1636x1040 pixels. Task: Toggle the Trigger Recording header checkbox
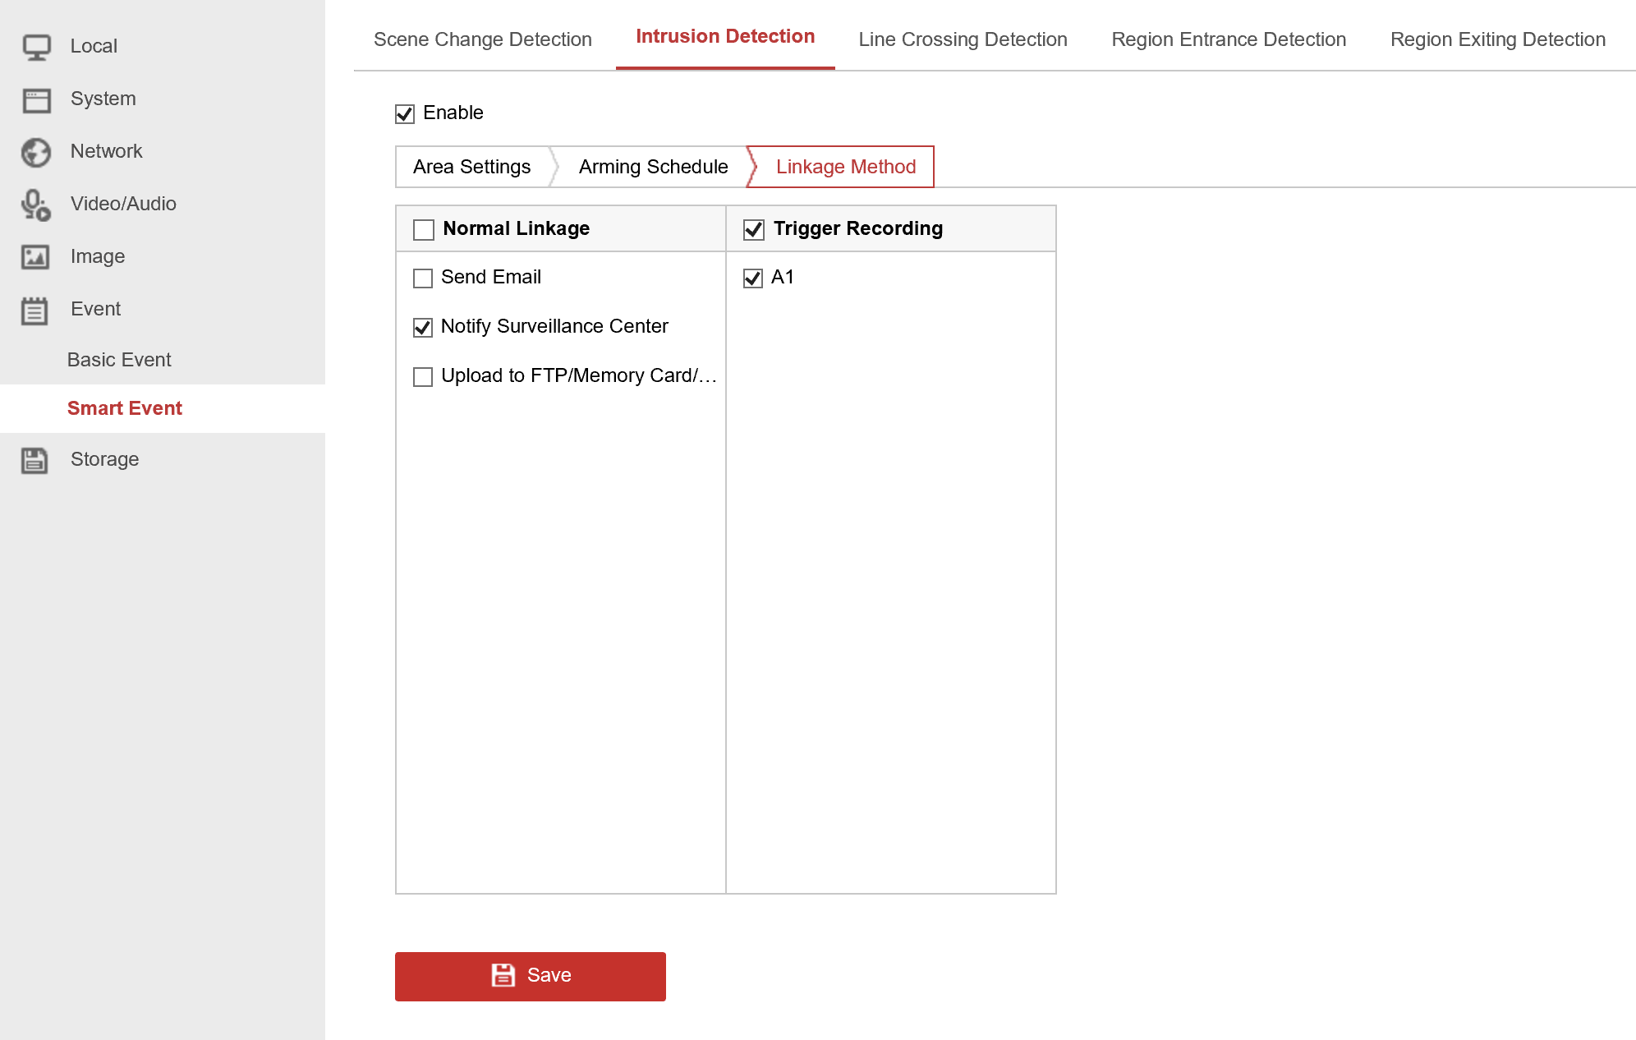tap(754, 229)
